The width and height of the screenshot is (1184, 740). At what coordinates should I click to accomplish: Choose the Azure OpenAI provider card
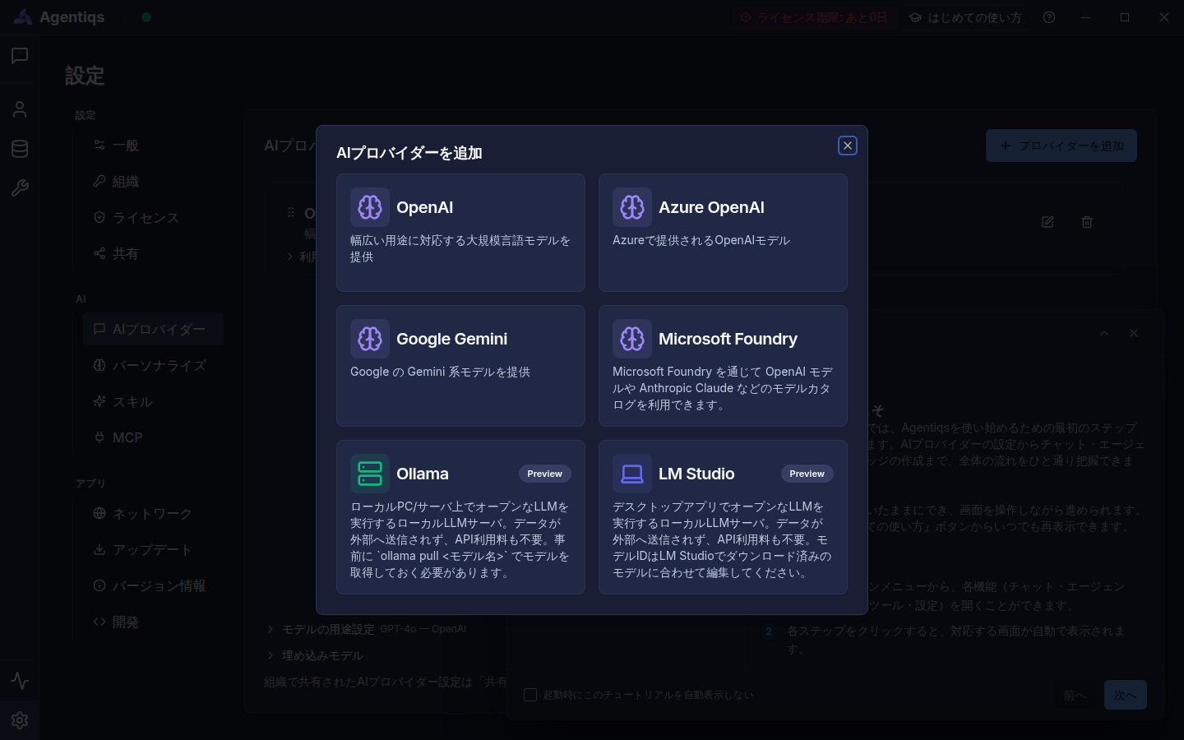point(723,233)
